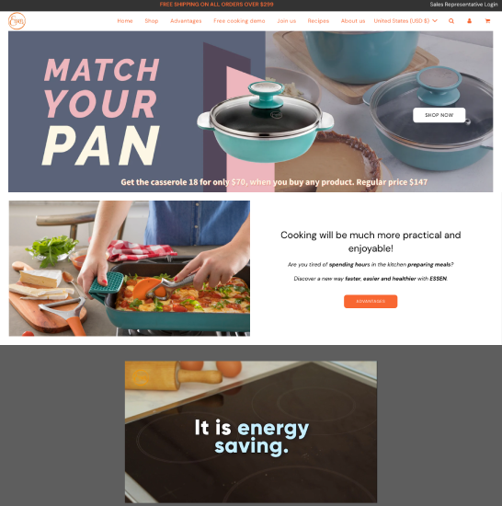502x506 pixels.
Task: Go to the Home menu item
Action: click(125, 21)
